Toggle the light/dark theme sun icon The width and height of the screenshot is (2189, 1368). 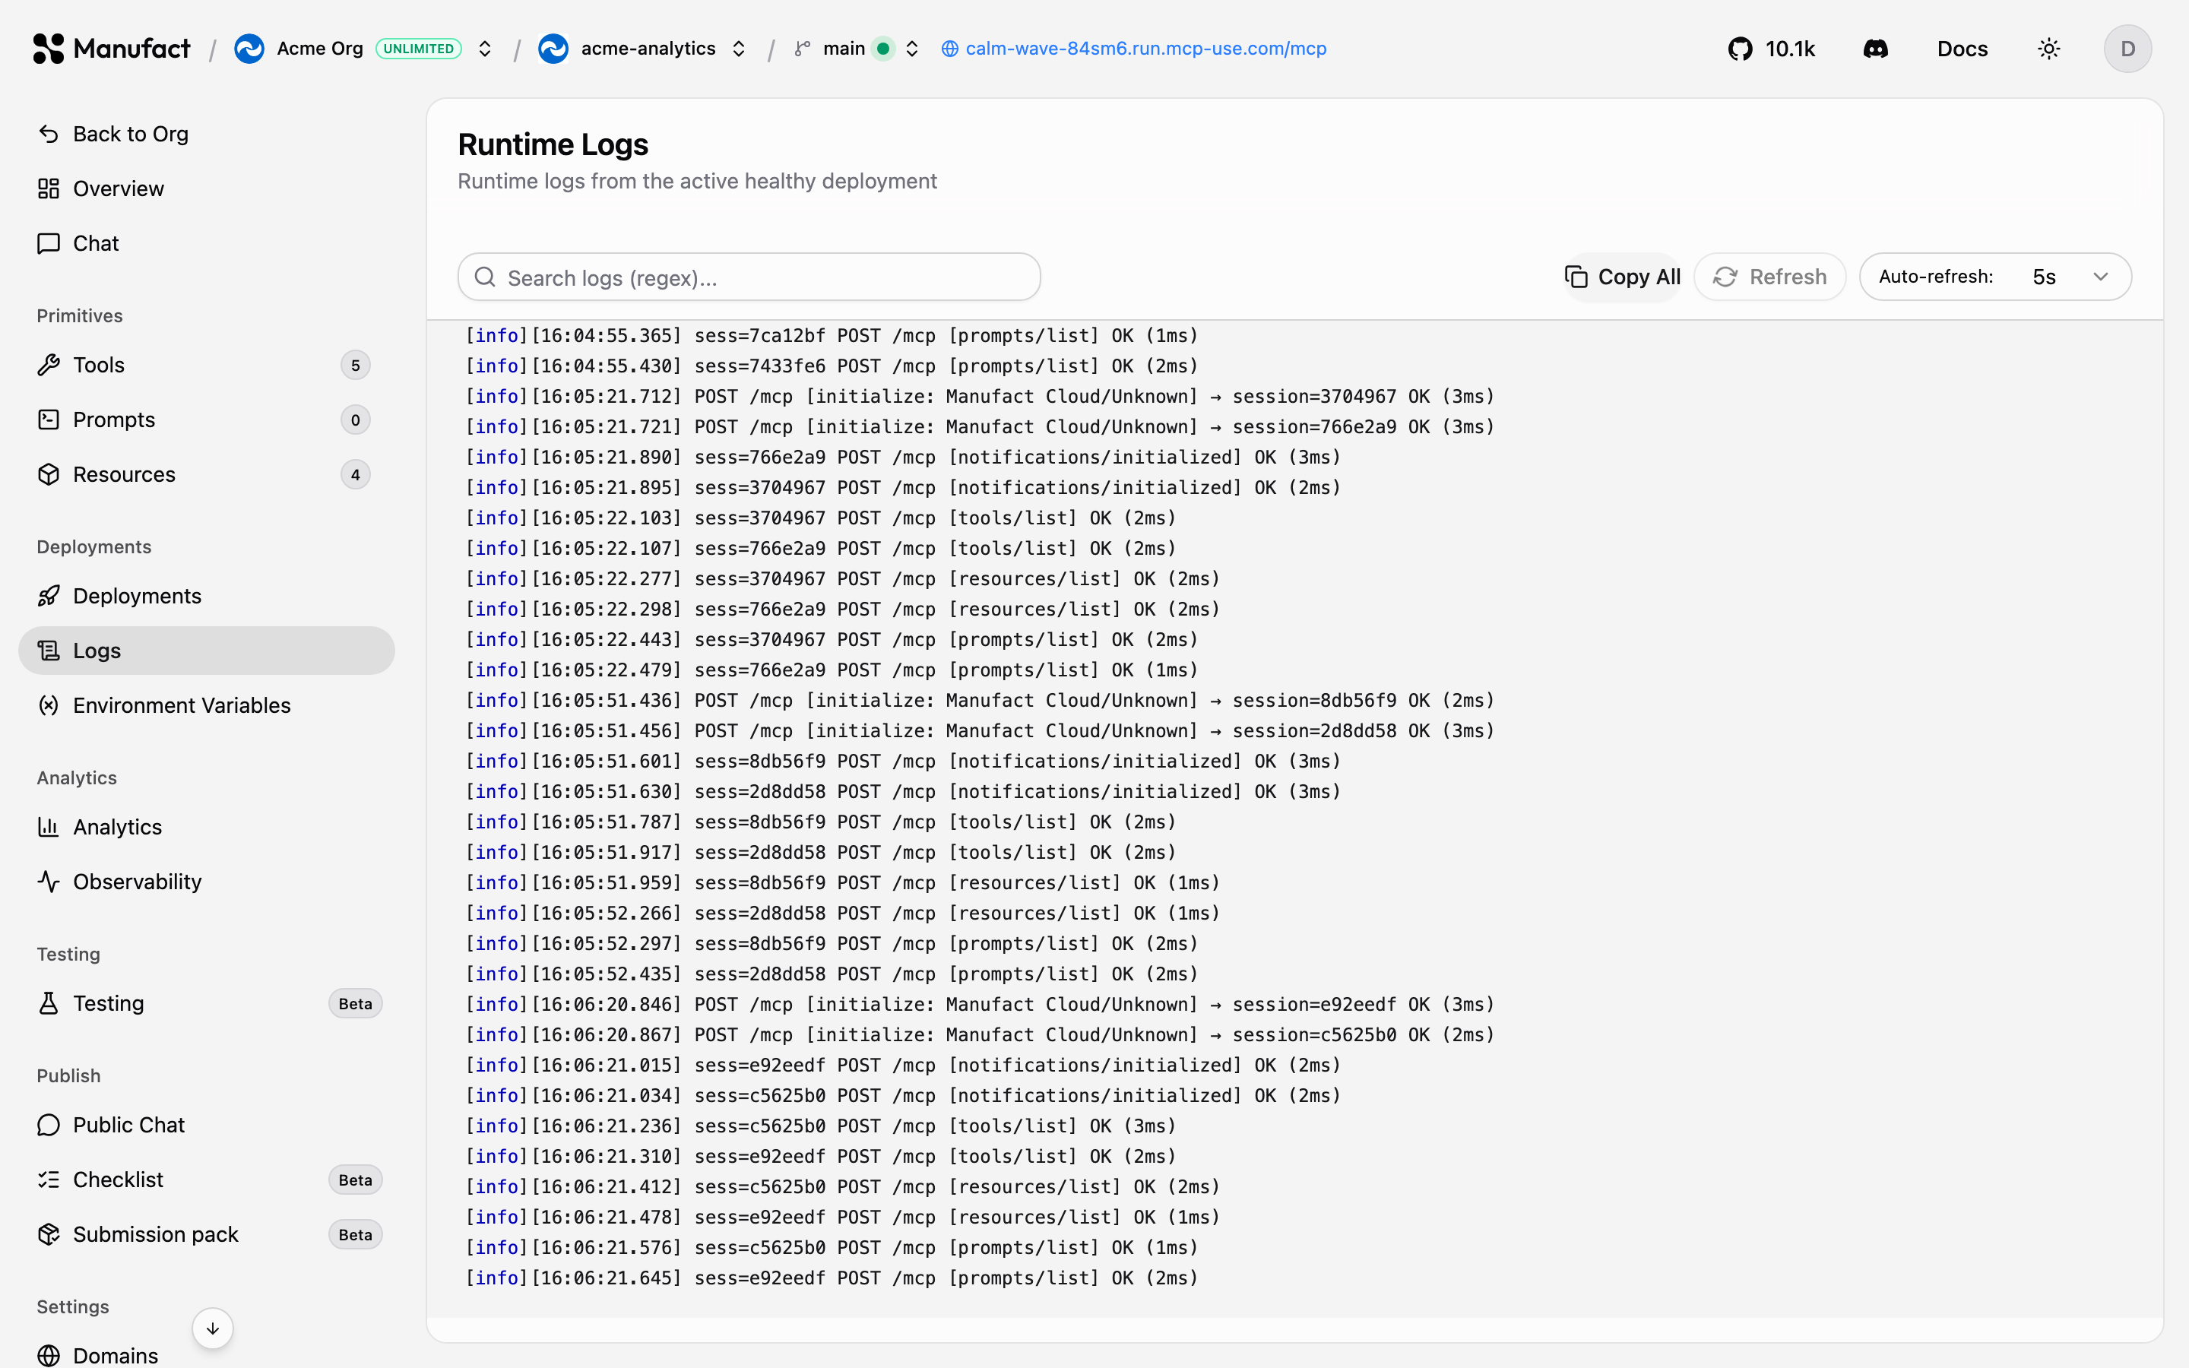[2049, 49]
